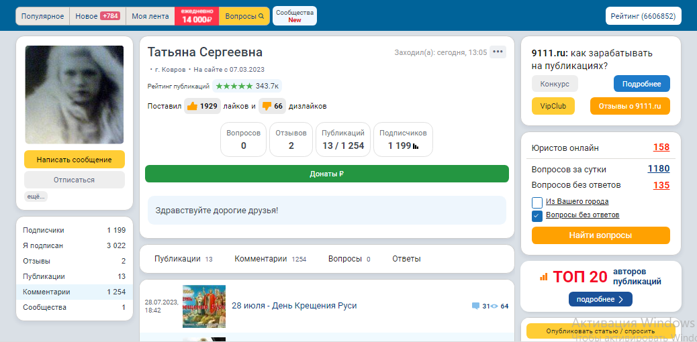Click the 28.07.2023, 18:42 post date

click(x=162, y=306)
